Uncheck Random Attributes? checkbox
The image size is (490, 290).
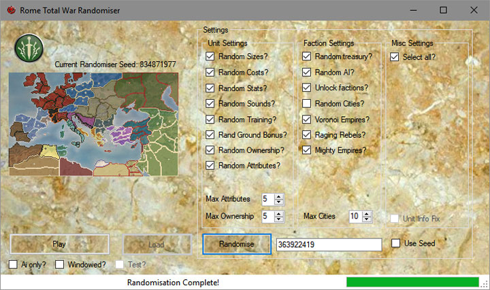pos(210,165)
